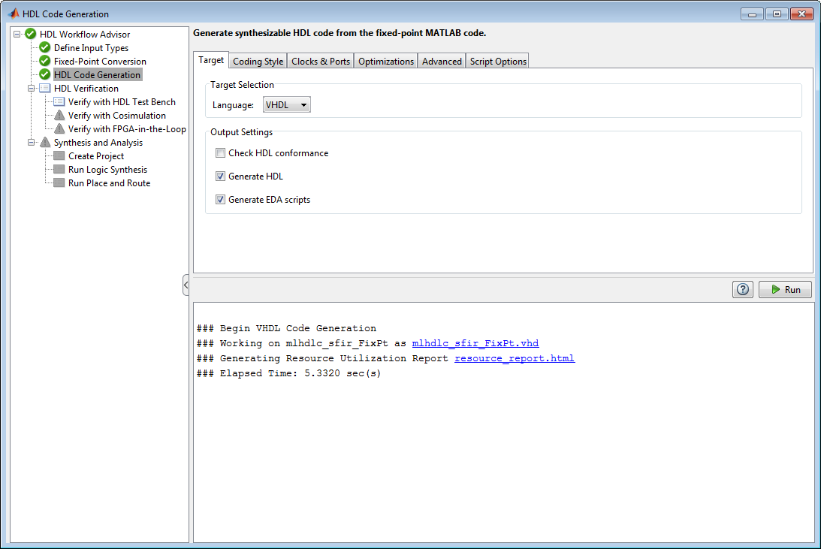Click the Begin VHDL Code Generation log line
The width and height of the screenshot is (821, 549).
tap(286, 329)
